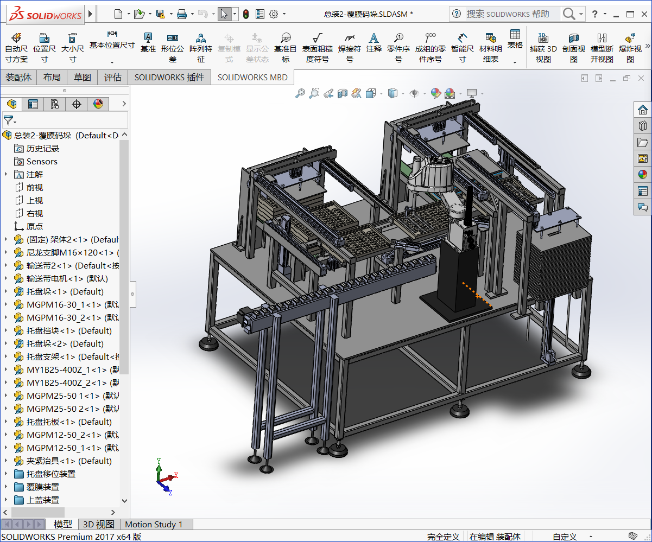Open the Smart Dimension (智能尺寸) tool

[462, 48]
